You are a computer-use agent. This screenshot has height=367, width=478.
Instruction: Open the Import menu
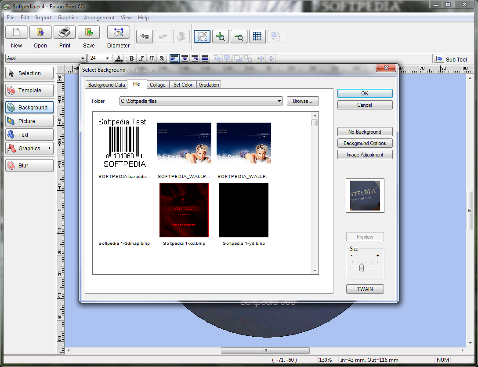(43, 18)
